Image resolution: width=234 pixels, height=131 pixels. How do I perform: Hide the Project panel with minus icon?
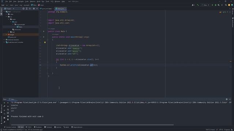37,9
